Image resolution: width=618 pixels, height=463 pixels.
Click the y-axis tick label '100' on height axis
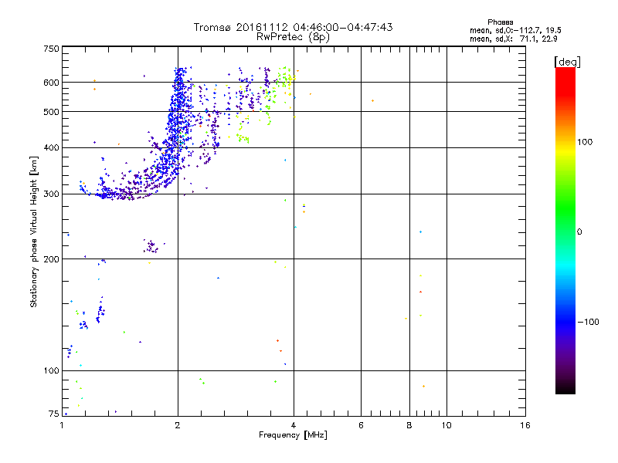pyautogui.click(x=51, y=371)
